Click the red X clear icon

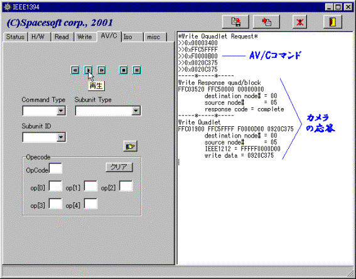(x=299, y=22)
